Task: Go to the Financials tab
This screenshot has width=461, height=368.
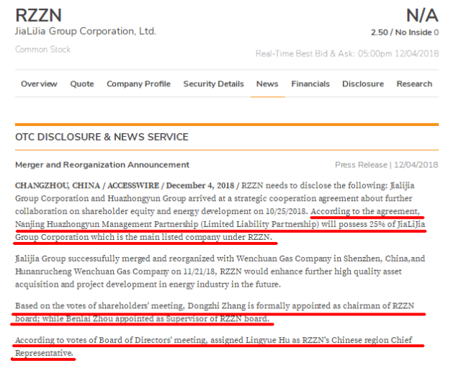Action: coord(310,84)
